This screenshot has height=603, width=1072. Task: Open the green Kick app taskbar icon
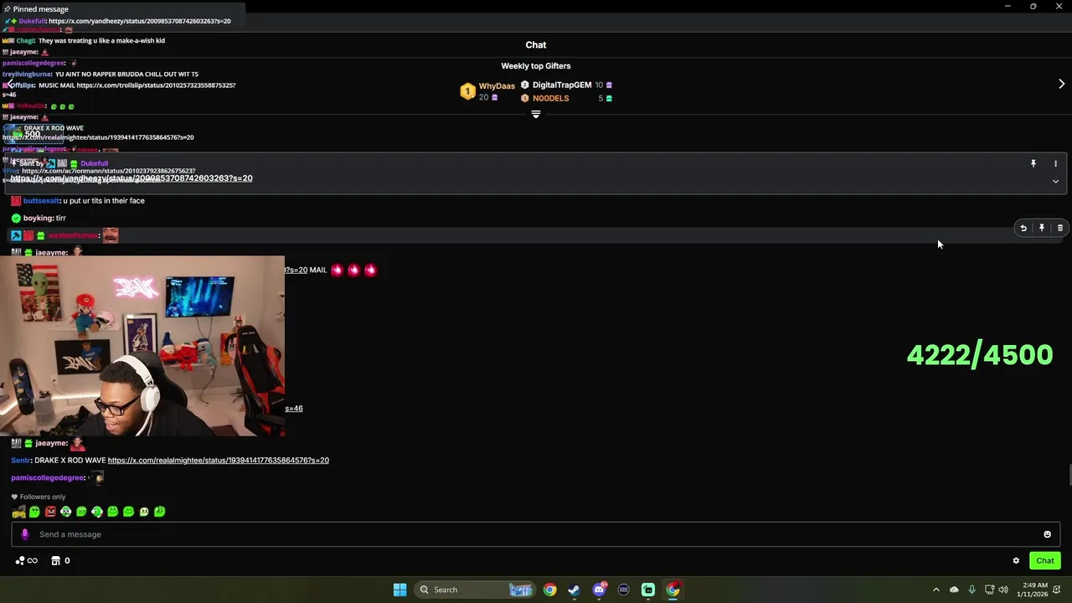point(648,590)
